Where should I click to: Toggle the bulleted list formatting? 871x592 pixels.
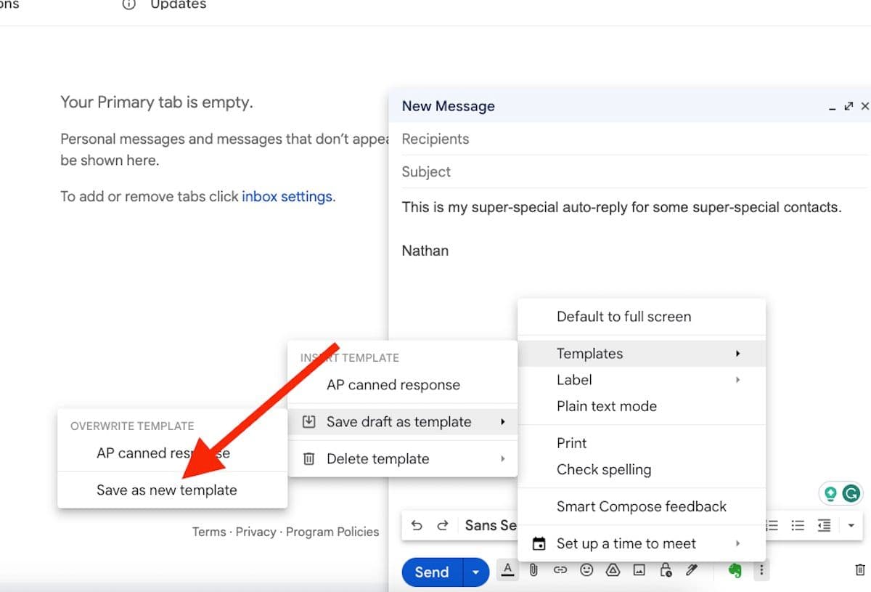(798, 525)
